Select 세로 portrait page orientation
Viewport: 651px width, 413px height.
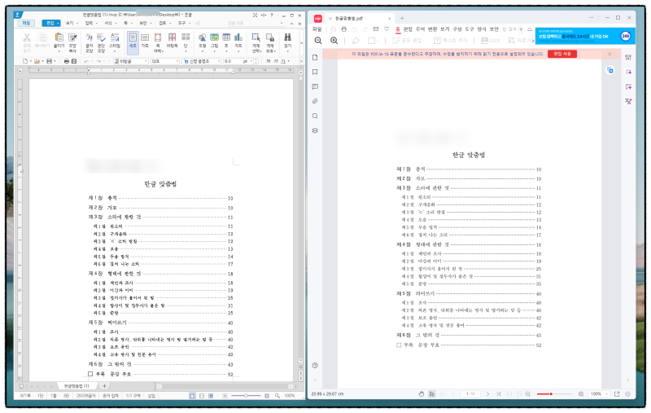(x=133, y=43)
